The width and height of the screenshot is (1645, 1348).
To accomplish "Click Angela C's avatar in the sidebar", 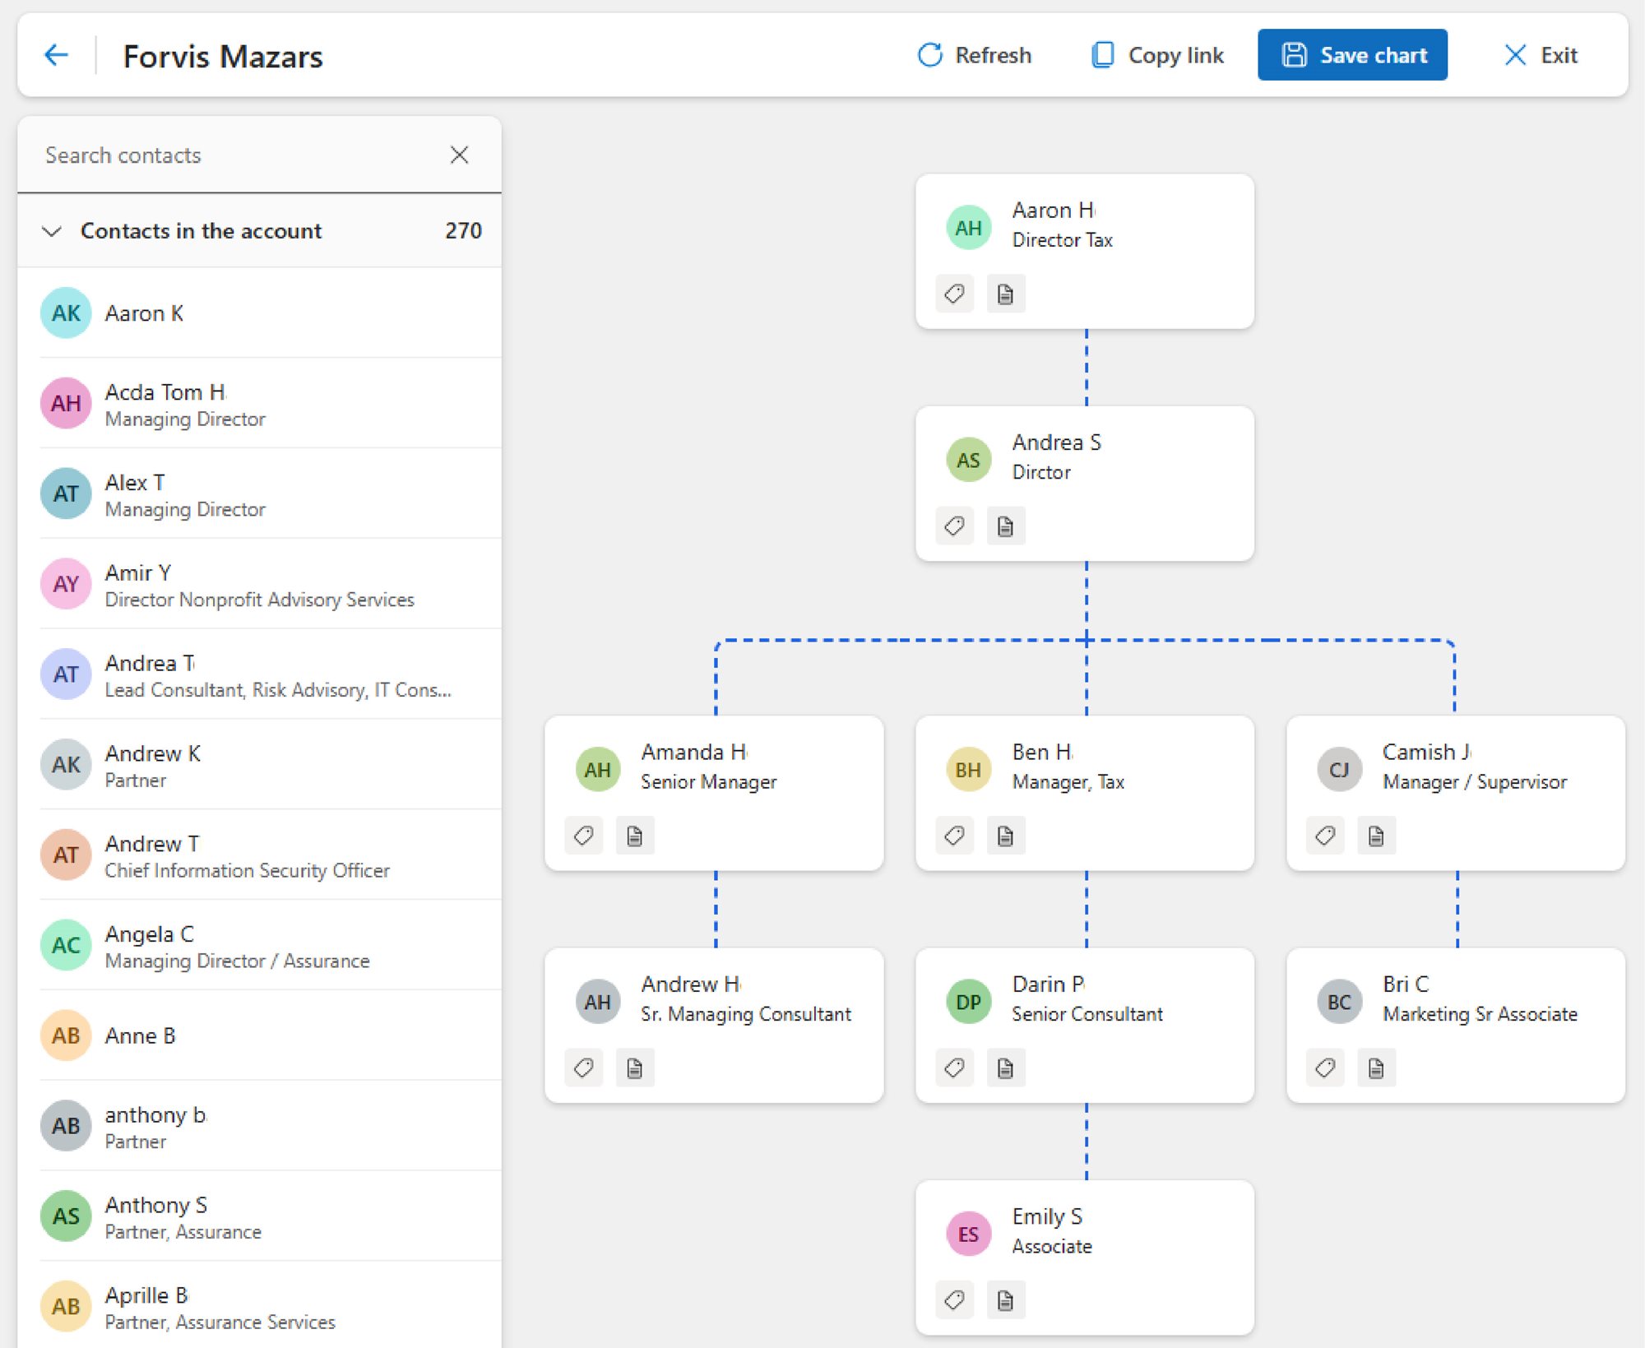I will click(x=65, y=945).
